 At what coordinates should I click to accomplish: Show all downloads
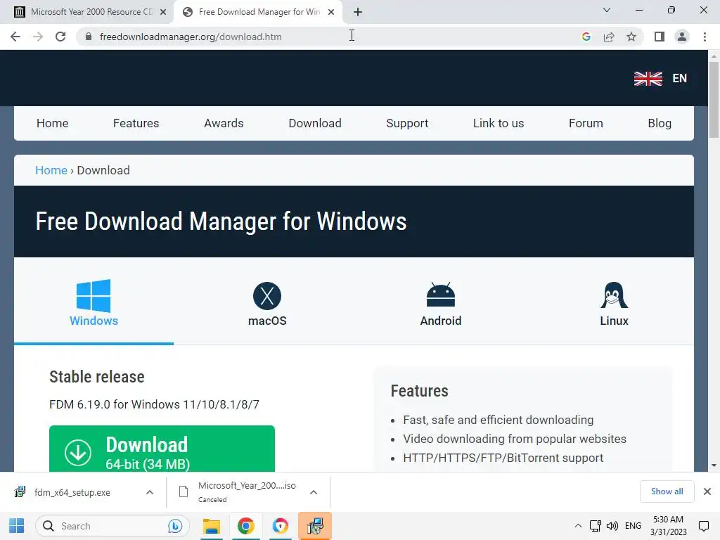tap(667, 491)
